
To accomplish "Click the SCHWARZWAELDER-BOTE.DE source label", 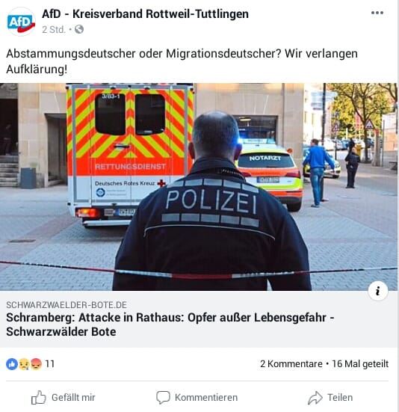I will [x=66, y=305].
